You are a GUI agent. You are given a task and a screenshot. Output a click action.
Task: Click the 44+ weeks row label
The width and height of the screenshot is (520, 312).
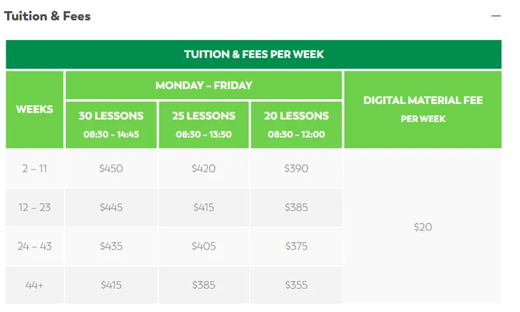click(34, 285)
